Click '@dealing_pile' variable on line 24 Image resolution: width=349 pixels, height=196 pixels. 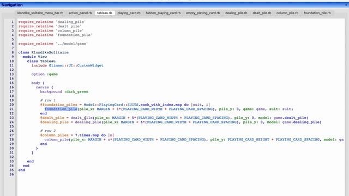coord(55,122)
